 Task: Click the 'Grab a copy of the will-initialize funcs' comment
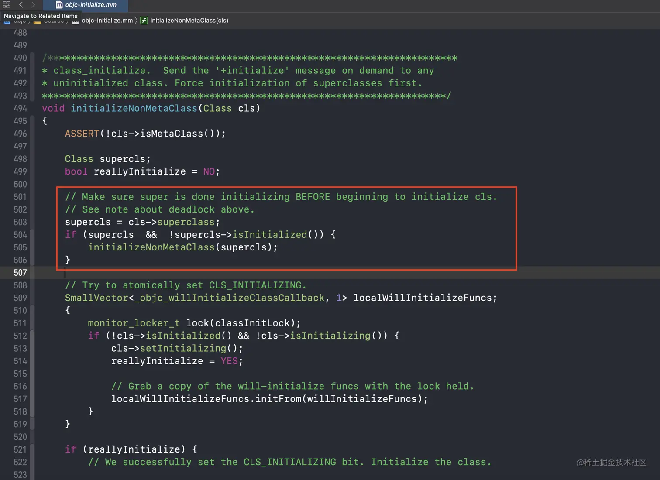pos(292,387)
